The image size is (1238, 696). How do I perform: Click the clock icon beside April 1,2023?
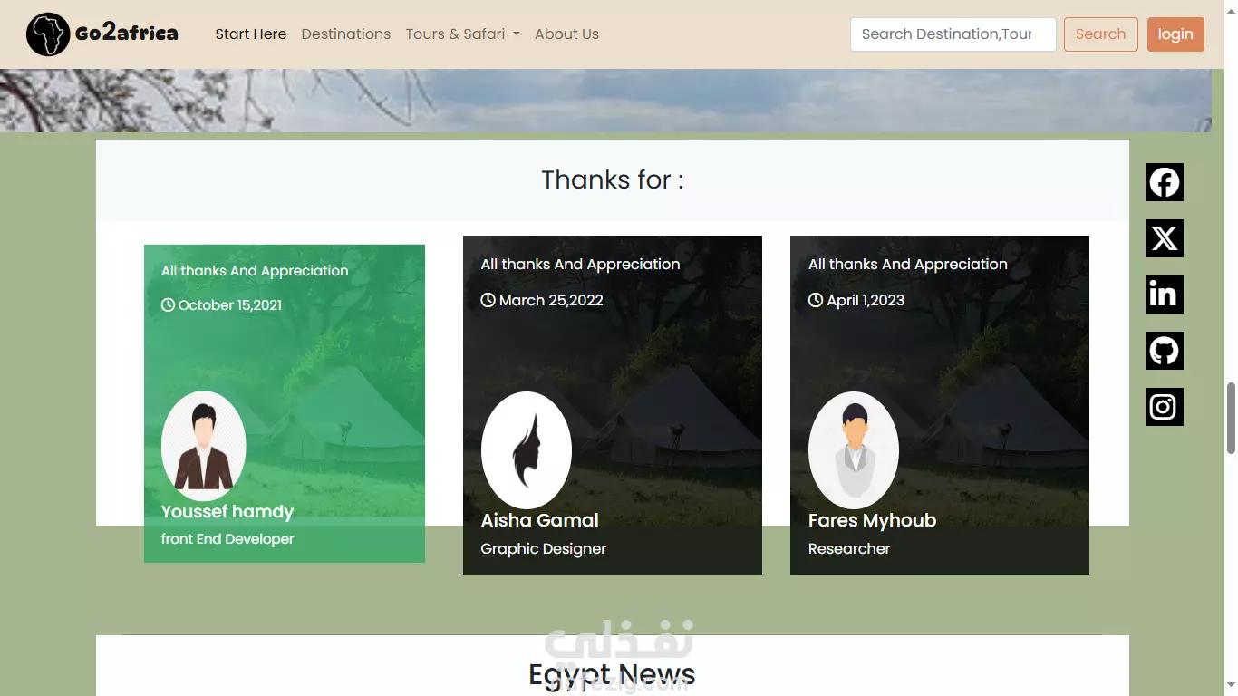[x=816, y=300]
